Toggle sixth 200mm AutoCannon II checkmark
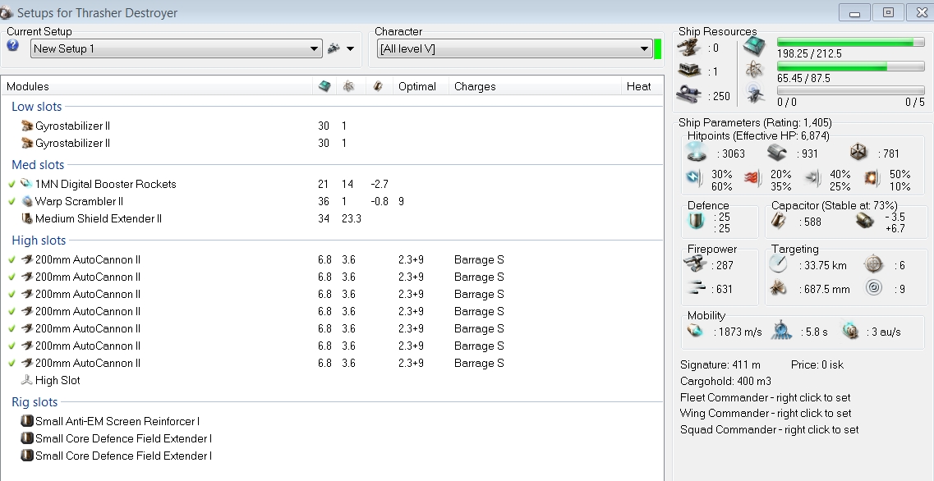934x481 pixels. [12, 346]
